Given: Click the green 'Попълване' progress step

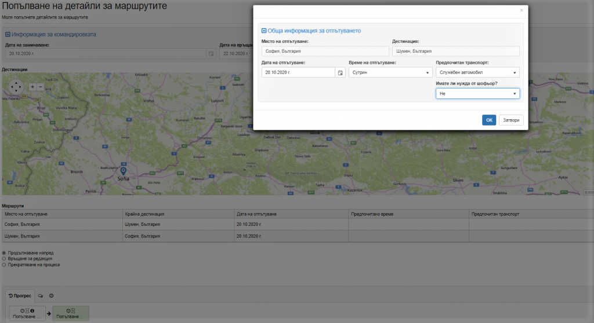Looking at the screenshot, I should [x=70, y=314].
